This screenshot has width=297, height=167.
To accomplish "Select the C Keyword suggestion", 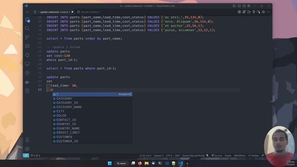I will (92, 94).
